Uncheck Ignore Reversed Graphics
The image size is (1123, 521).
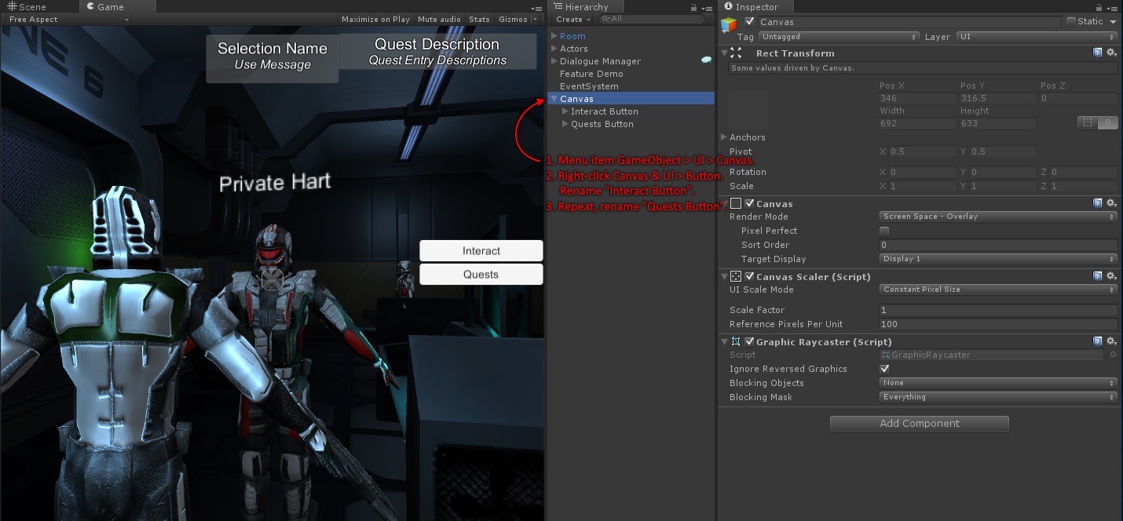click(884, 368)
